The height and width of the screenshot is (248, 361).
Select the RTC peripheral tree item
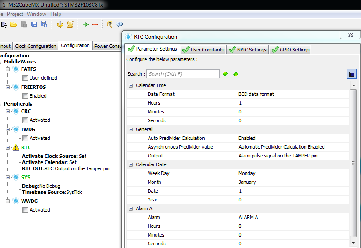point(26,147)
